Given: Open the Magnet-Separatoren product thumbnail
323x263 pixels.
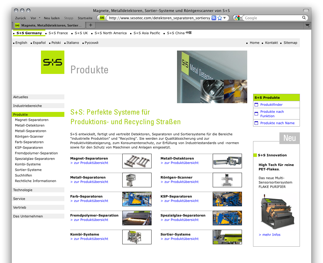Looking at the screenshot, I should tap(137, 161).
